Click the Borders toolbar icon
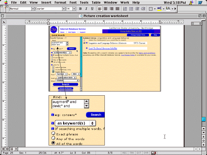The image size is (207, 155). [151, 9]
